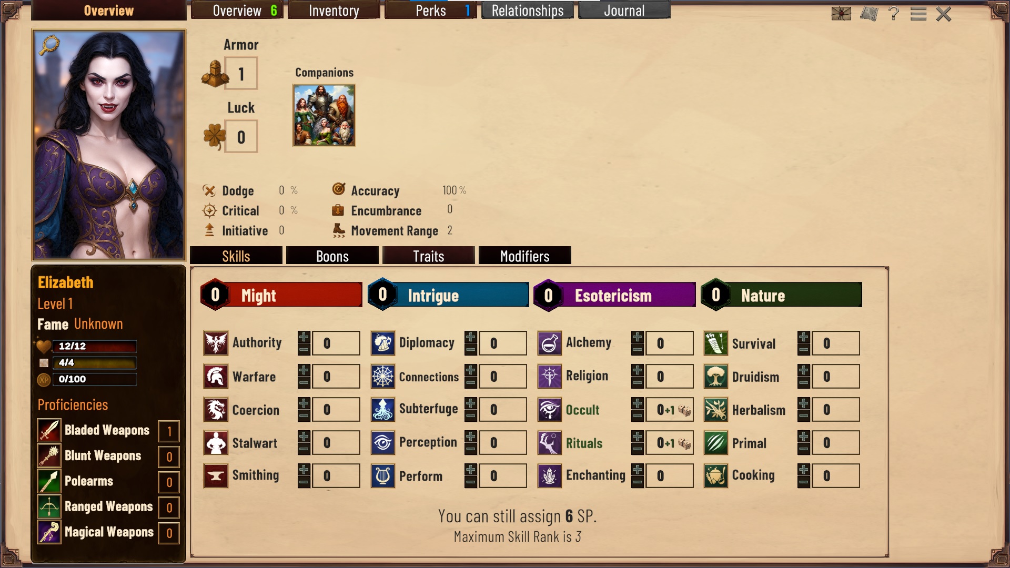
Task: Switch to the Relationships tab
Action: tap(528, 11)
